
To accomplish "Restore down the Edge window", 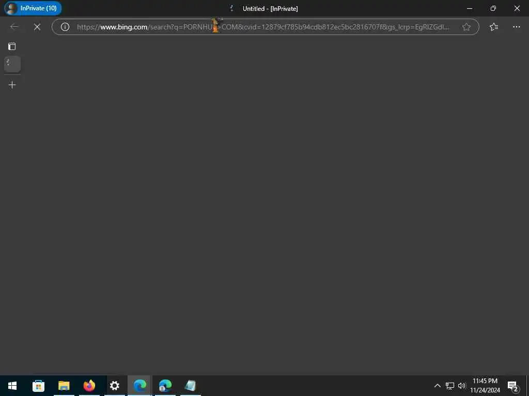I will point(493,8).
